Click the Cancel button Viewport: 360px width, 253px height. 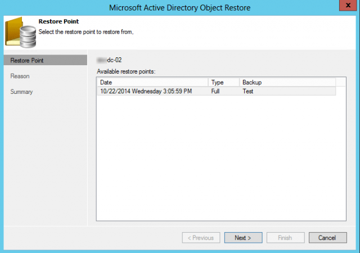pos(327,238)
